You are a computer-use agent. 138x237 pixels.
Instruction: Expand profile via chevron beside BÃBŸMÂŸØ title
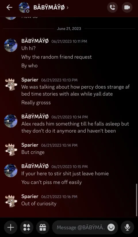point(67,7)
